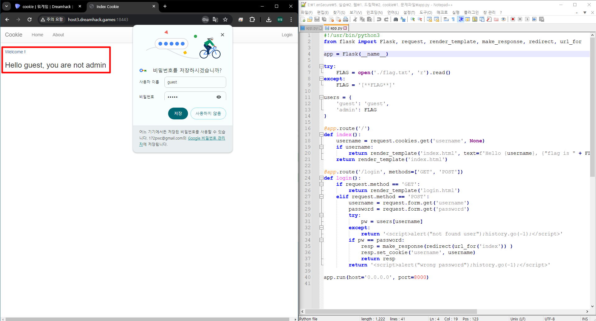This screenshot has height=321, width=596.
Task: Collapse the users dict fold on line 11
Action: (x=321, y=97)
